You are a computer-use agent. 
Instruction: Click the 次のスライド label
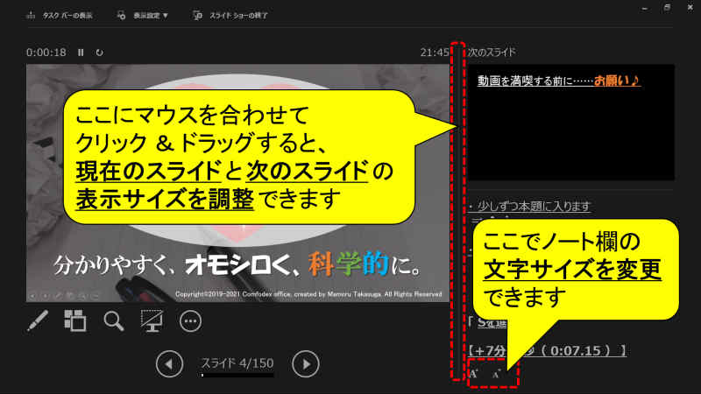tap(492, 53)
